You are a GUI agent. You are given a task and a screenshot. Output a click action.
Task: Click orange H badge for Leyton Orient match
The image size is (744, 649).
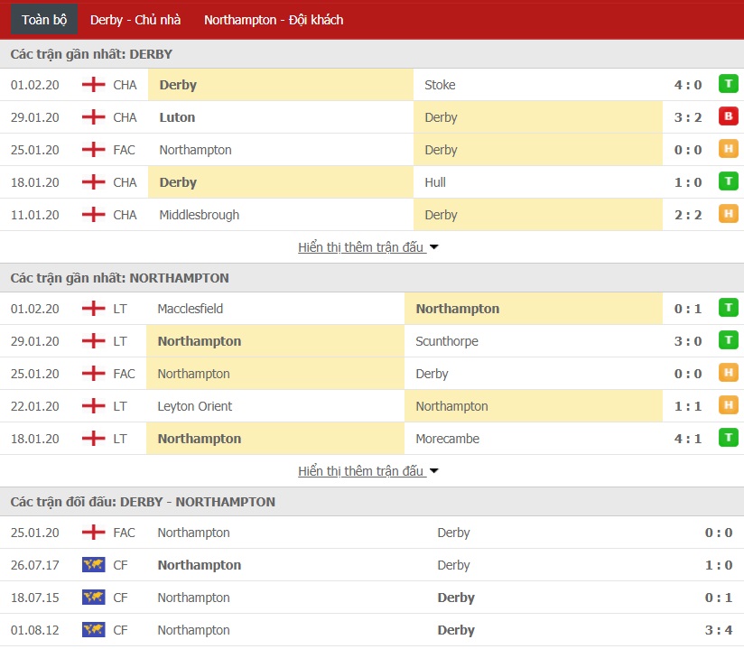729,405
